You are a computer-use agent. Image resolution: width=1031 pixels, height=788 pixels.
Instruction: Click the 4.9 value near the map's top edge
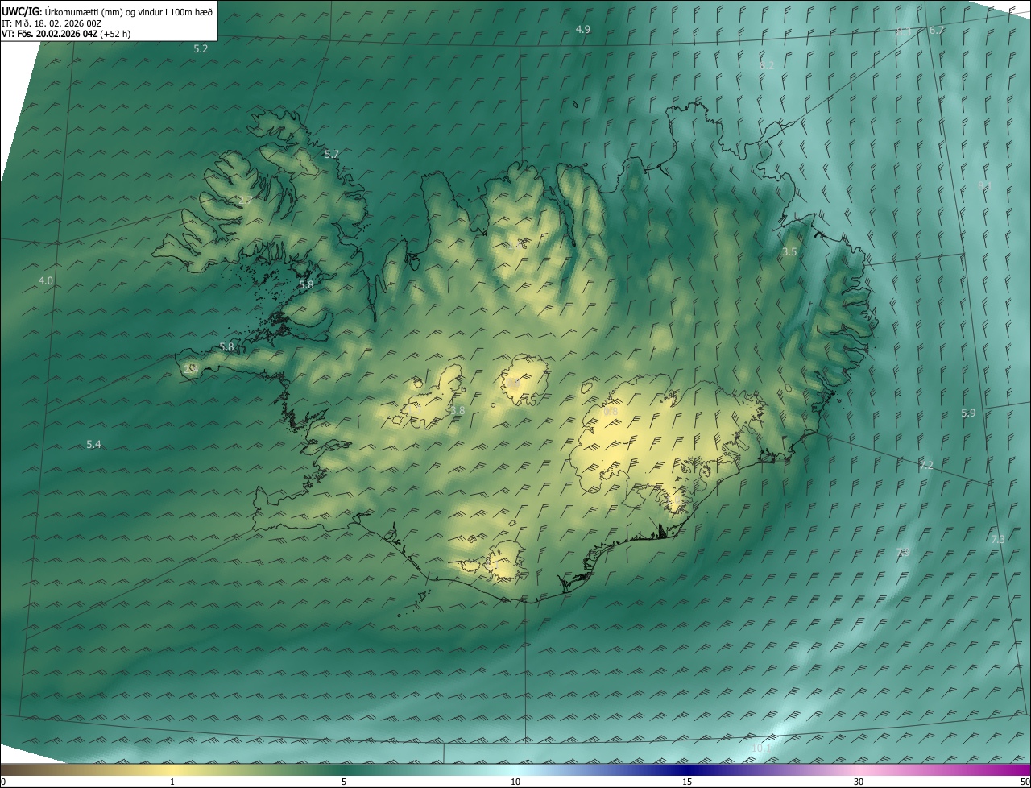point(583,30)
